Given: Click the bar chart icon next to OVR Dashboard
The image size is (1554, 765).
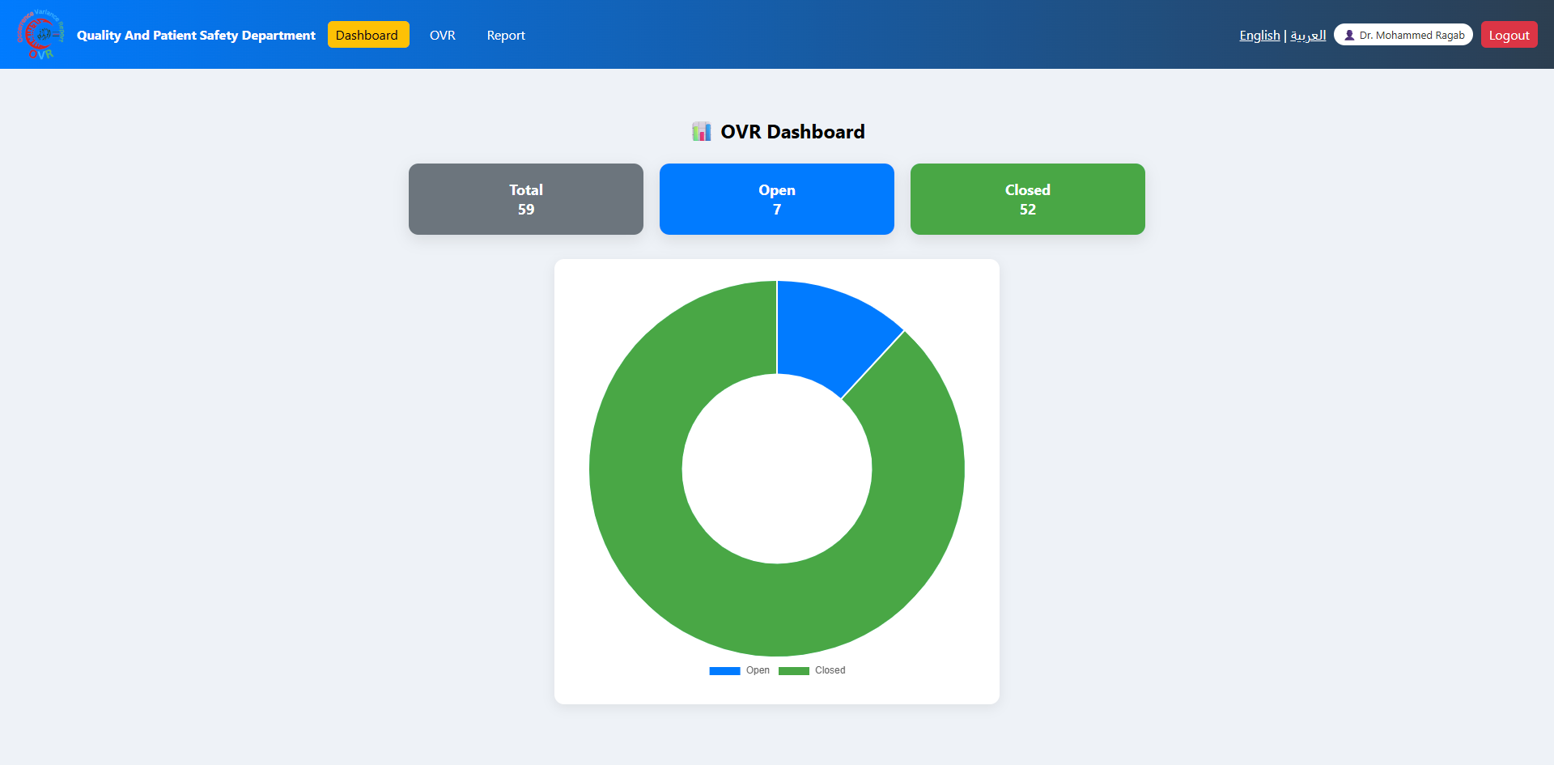Looking at the screenshot, I should point(702,131).
